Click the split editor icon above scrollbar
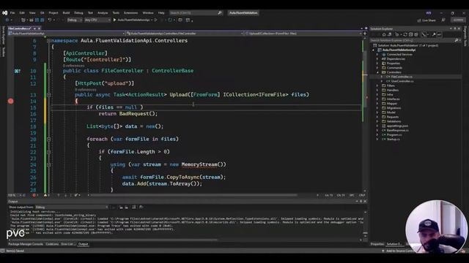This screenshot has width=469, height=263. pos(365,34)
